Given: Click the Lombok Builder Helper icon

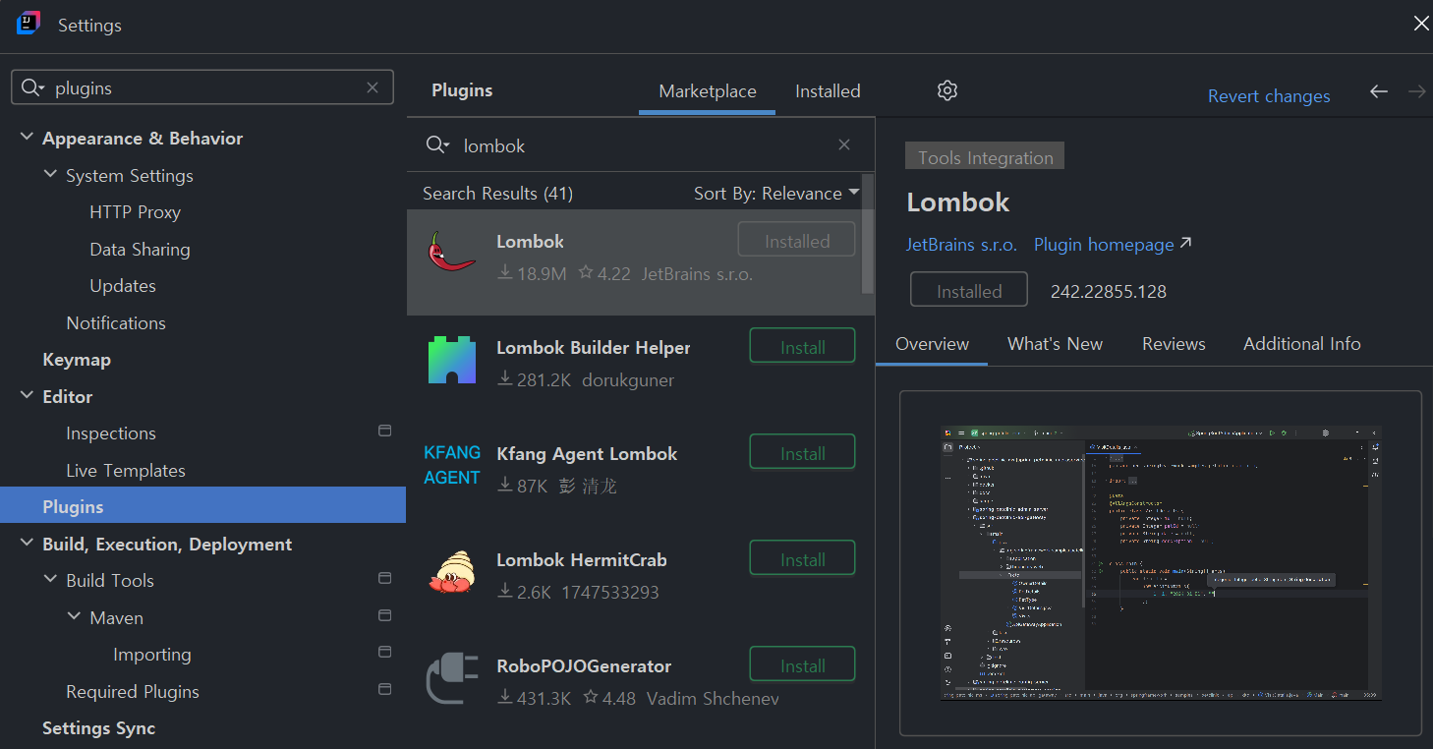Looking at the screenshot, I should (x=452, y=360).
